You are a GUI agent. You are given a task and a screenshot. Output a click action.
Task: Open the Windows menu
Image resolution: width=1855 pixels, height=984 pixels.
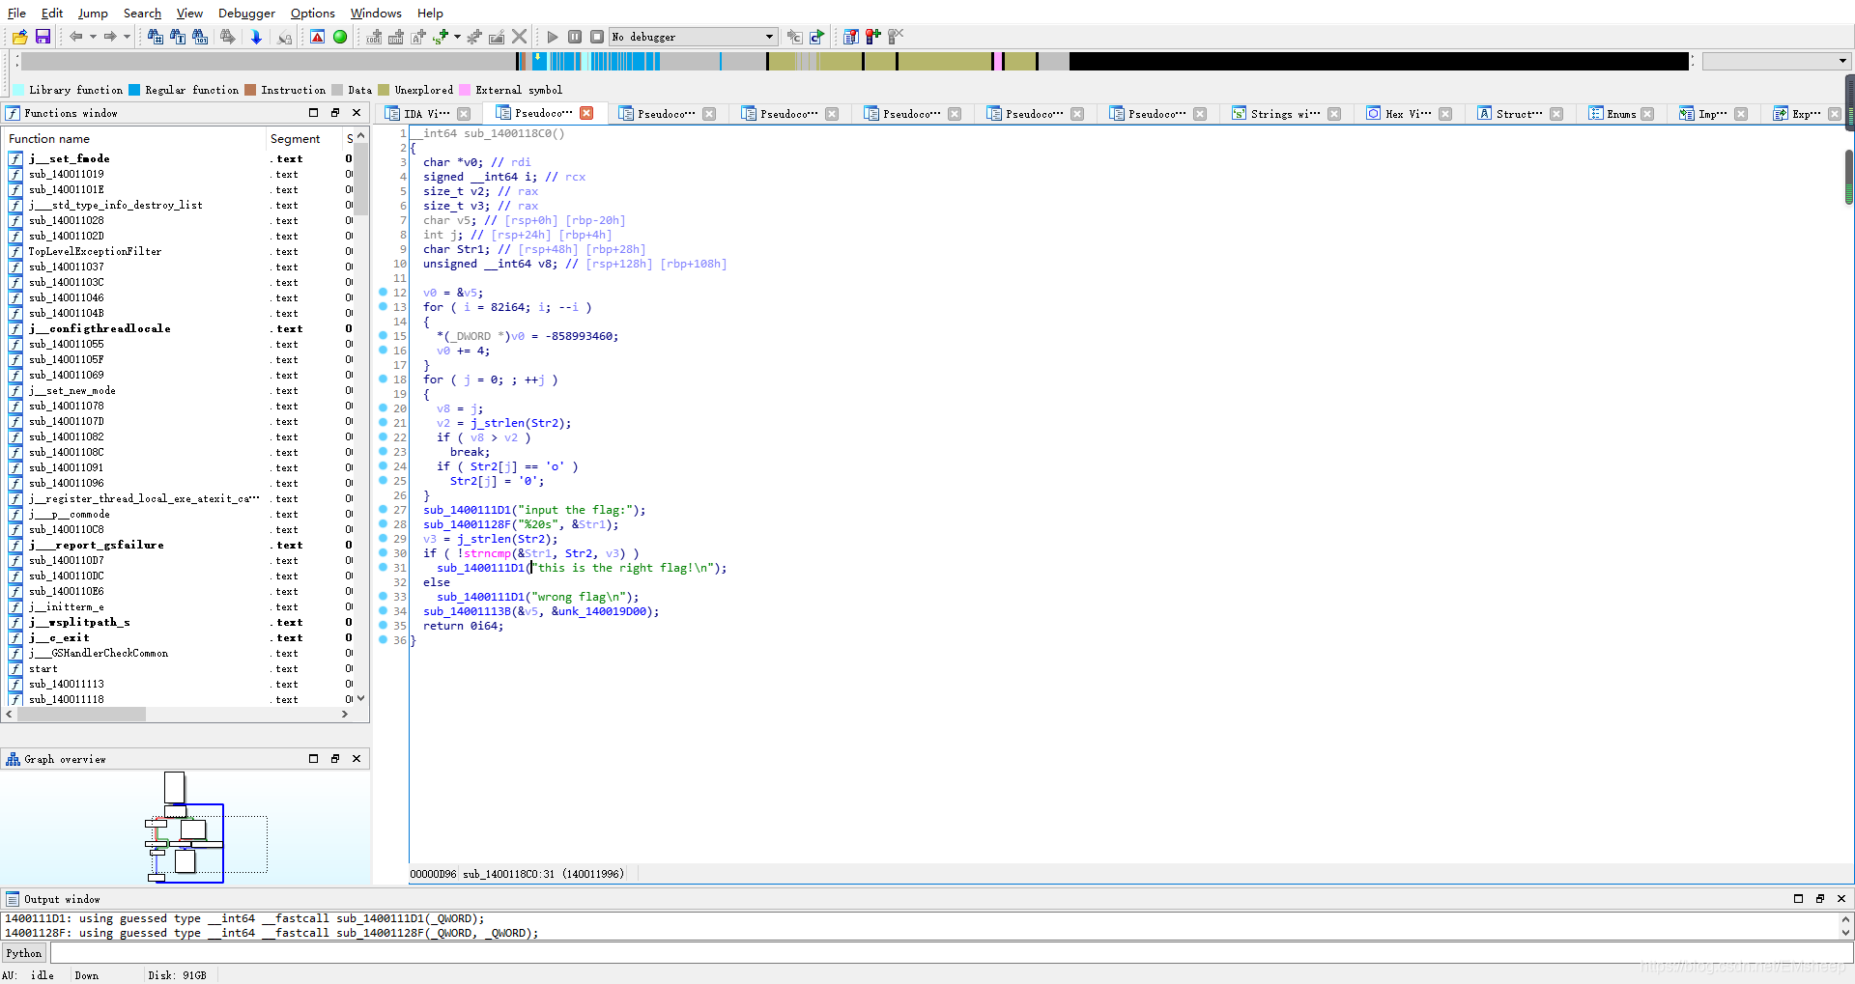[376, 13]
